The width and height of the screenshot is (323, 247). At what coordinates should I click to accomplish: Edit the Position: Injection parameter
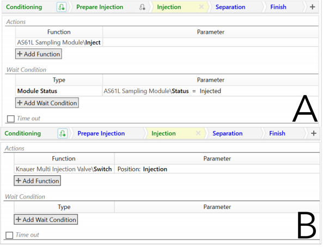pos(217,169)
